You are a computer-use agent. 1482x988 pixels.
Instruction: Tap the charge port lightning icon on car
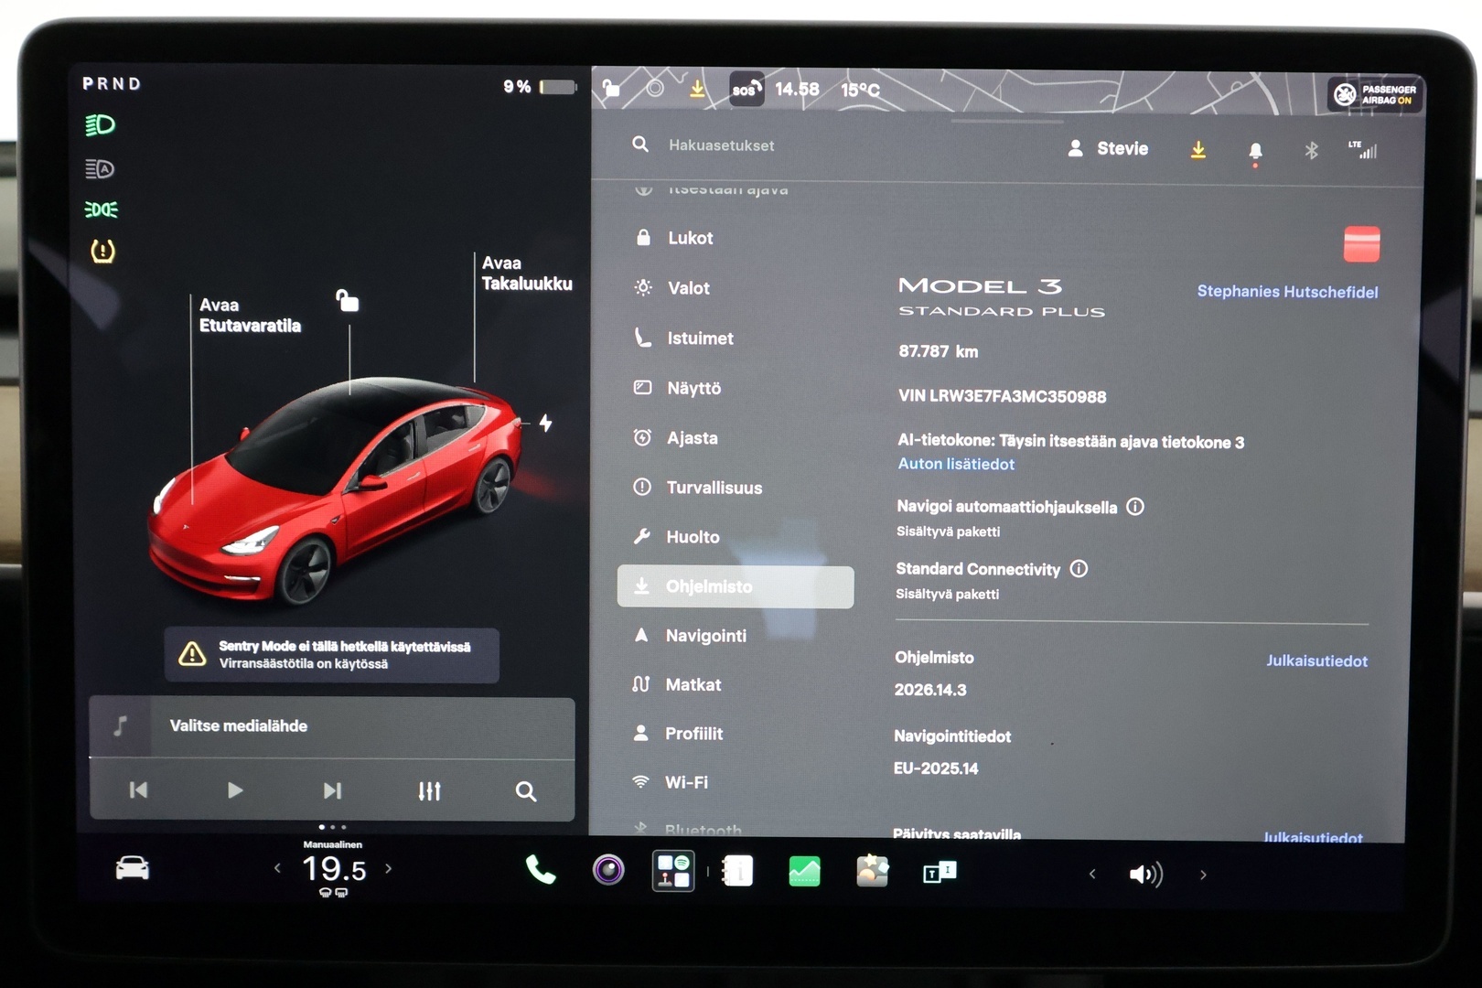[x=545, y=423]
